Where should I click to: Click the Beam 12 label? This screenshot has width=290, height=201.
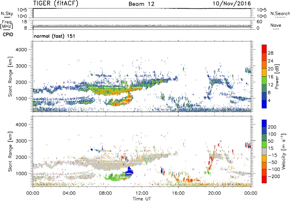(141, 4)
